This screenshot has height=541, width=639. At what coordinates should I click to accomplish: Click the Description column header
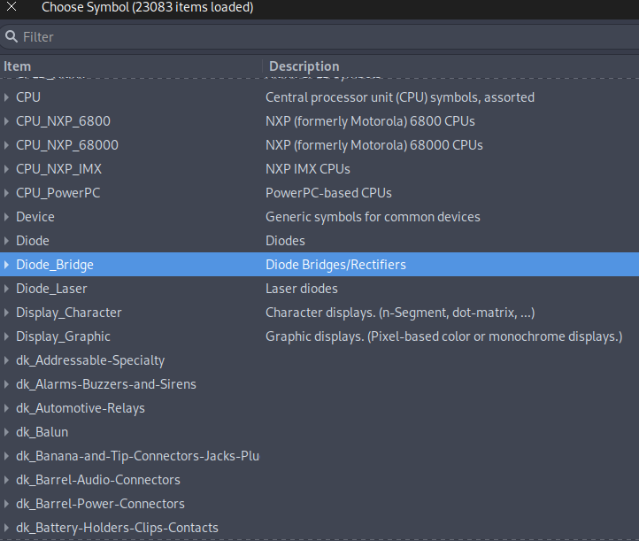tap(304, 66)
